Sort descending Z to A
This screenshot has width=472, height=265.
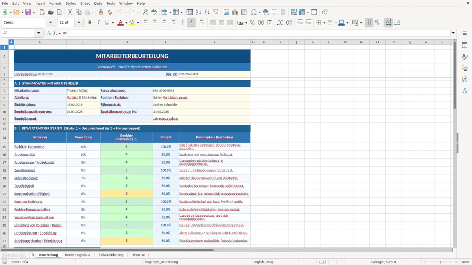click(207, 12)
